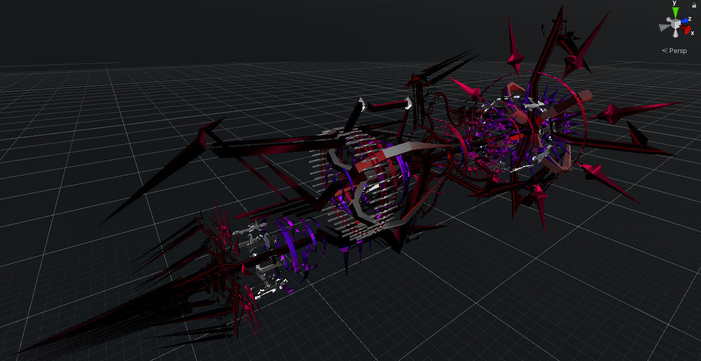Click the gray rear cone of the orientation gizmo
The height and width of the screenshot is (361, 701).
pyautogui.click(x=668, y=20)
